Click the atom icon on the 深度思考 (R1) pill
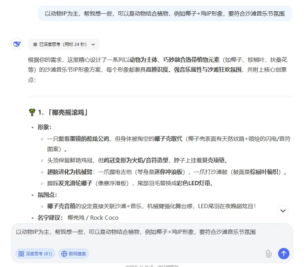Viewport: 307px width, 267px height. [x=22, y=254]
